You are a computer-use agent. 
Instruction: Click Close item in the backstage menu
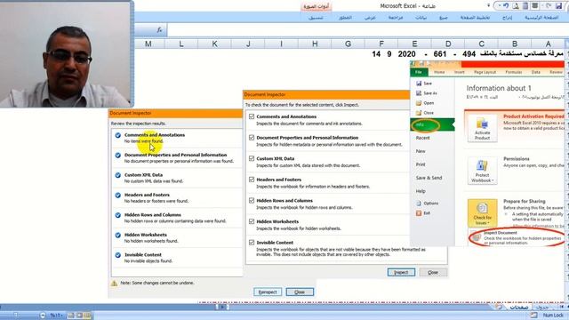425,113
